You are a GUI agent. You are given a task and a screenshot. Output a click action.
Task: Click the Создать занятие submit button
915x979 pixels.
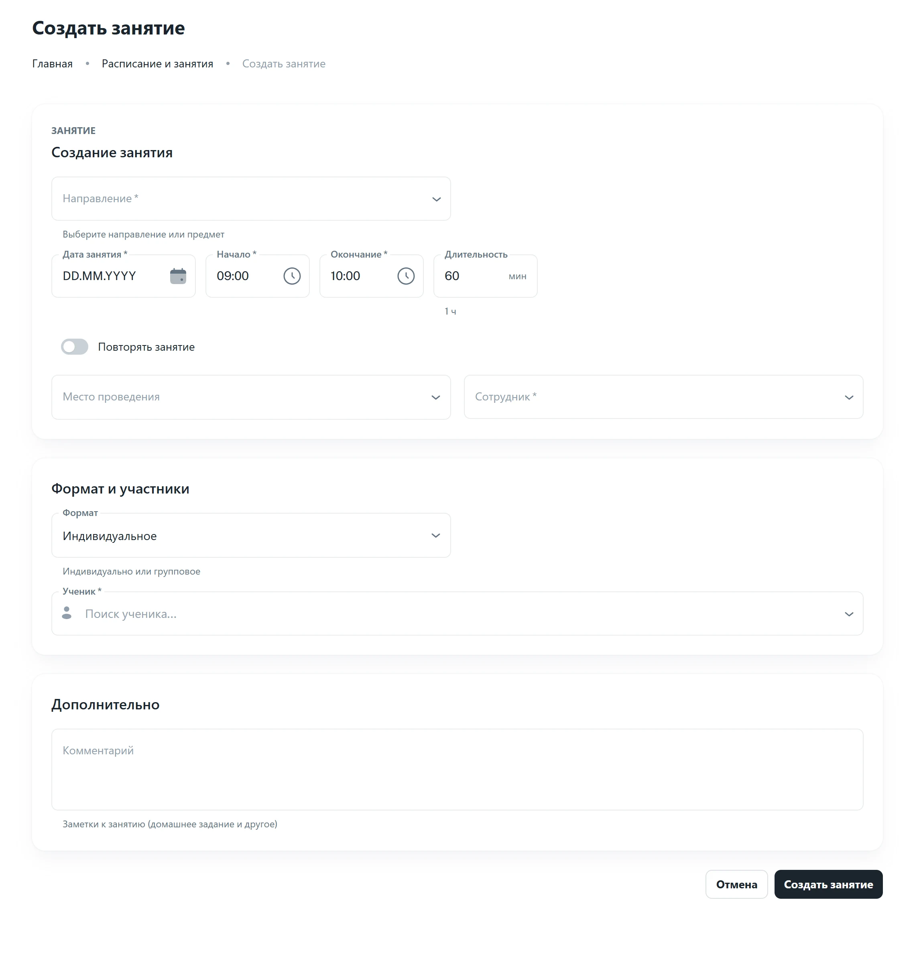tap(828, 884)
